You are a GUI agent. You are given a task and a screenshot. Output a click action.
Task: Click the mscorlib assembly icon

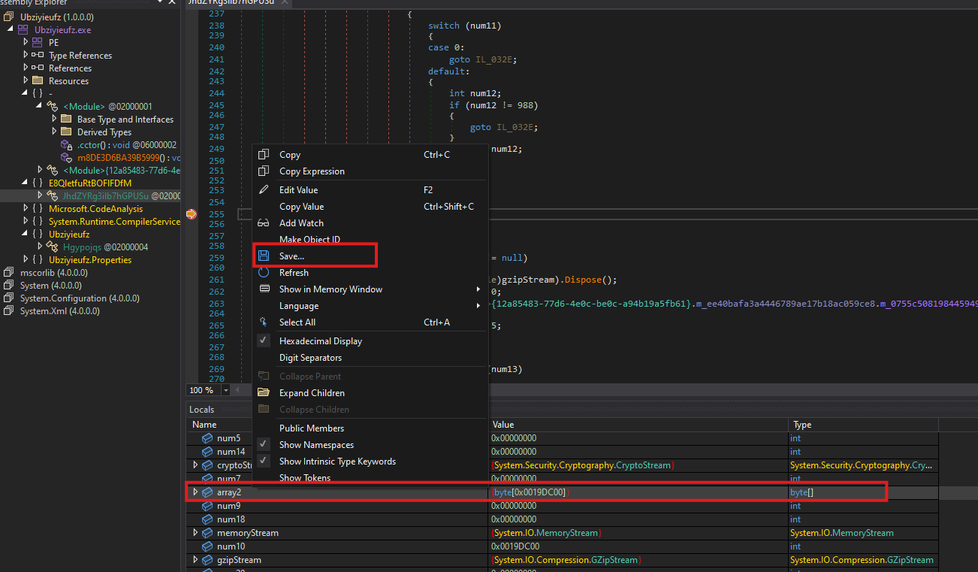coord(8,273)
